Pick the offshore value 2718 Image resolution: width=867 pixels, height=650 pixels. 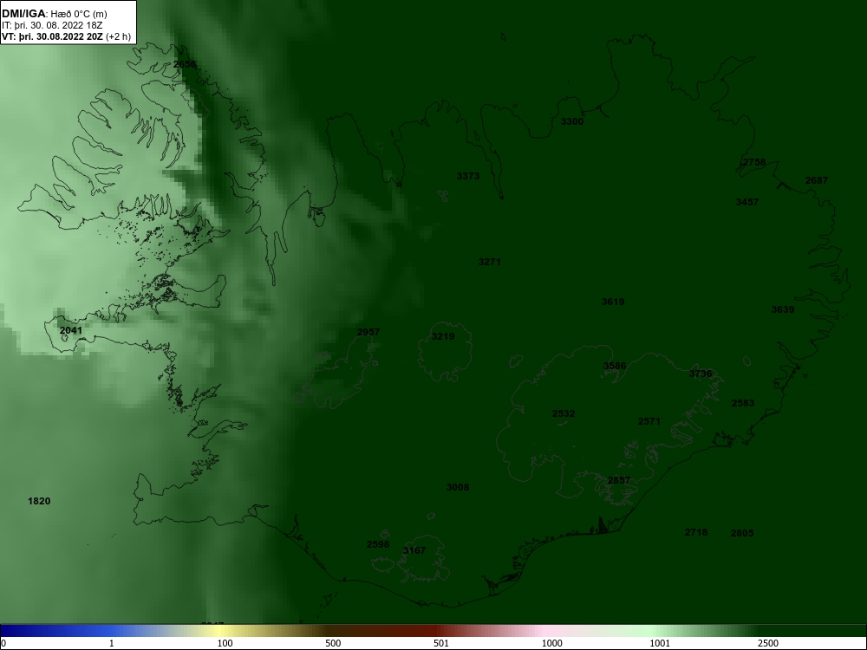coord(695,532)
